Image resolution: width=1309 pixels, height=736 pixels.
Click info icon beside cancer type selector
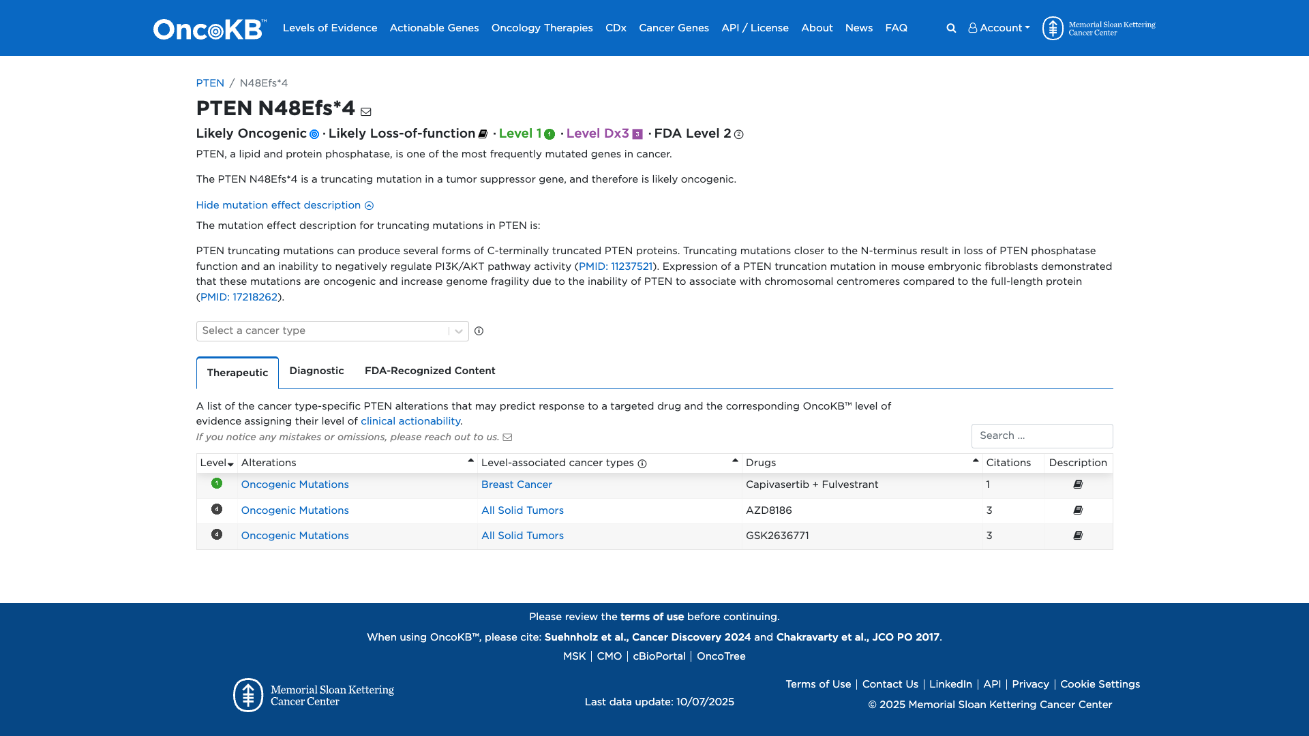coord(479,331)
